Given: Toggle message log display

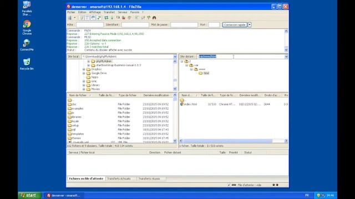Looking at the screenshot, I should [82, 18].
